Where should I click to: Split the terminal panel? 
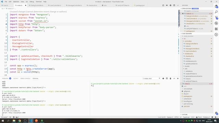[x=167, y=79]
